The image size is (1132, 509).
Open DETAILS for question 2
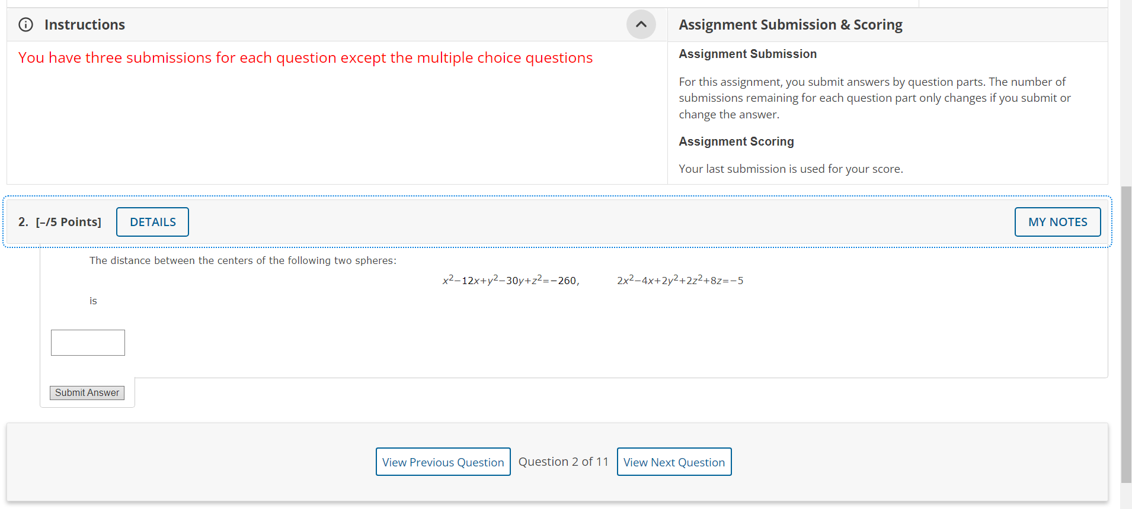tap(152, 221)
